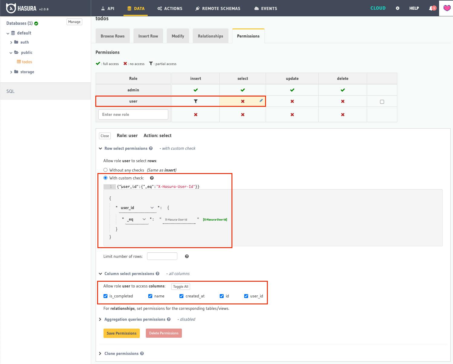Open the user_id column dropdown
Viewport: 453px width, 364px height.
(137, 208)
